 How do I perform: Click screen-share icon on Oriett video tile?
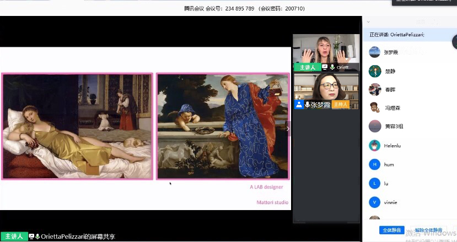tap(325, 67)
